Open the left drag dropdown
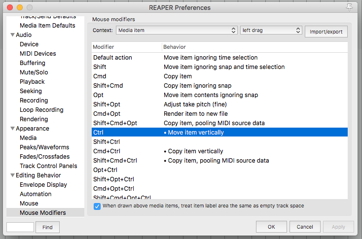 pos(271,31)
